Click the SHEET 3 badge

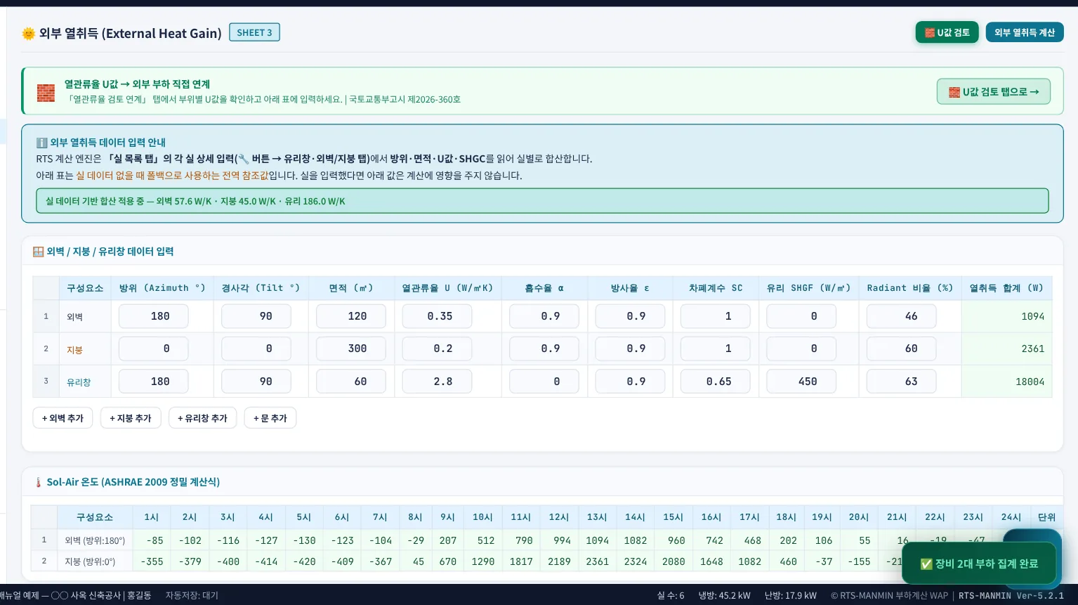pos(254,32)
